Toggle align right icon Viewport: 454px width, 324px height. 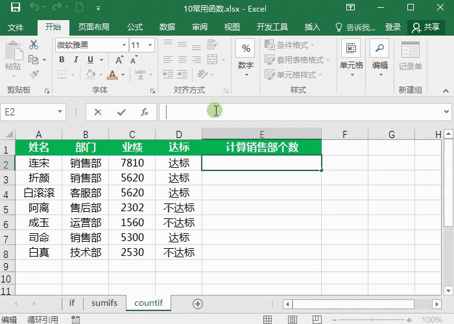(x=197, y=60)
